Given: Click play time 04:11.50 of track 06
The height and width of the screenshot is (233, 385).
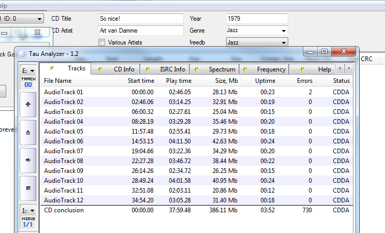Looking at the screenshot, I should [180, 141].
